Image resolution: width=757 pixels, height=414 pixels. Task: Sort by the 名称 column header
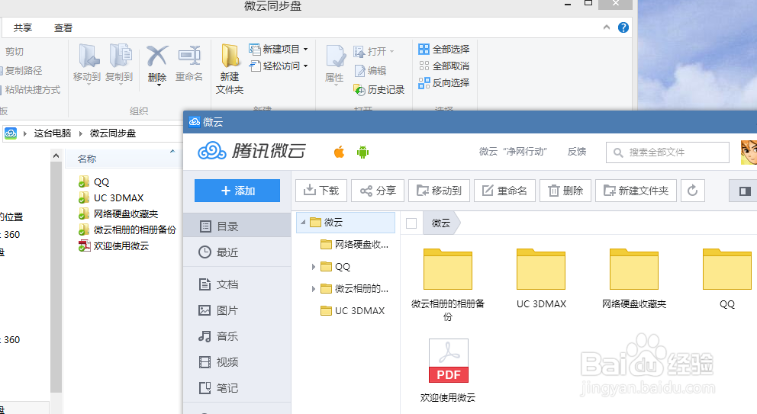(x=87, y=159)
